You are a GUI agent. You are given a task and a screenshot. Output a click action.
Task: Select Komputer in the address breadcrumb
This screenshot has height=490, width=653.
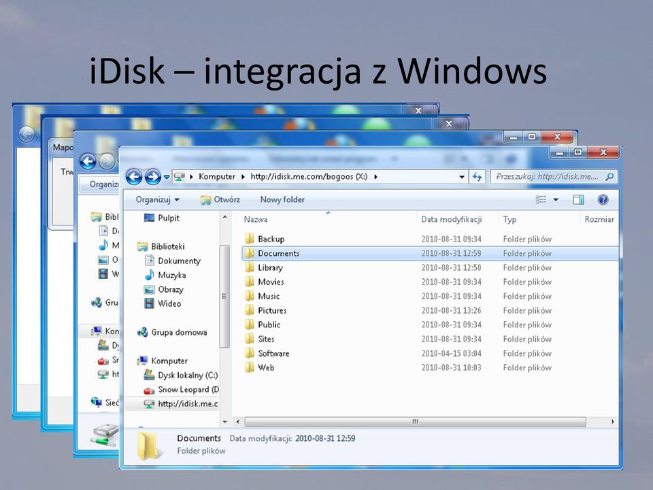(x=216, y=177)
